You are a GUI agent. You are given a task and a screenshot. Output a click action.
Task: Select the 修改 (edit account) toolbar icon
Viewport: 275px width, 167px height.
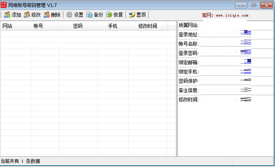(27, 15)
